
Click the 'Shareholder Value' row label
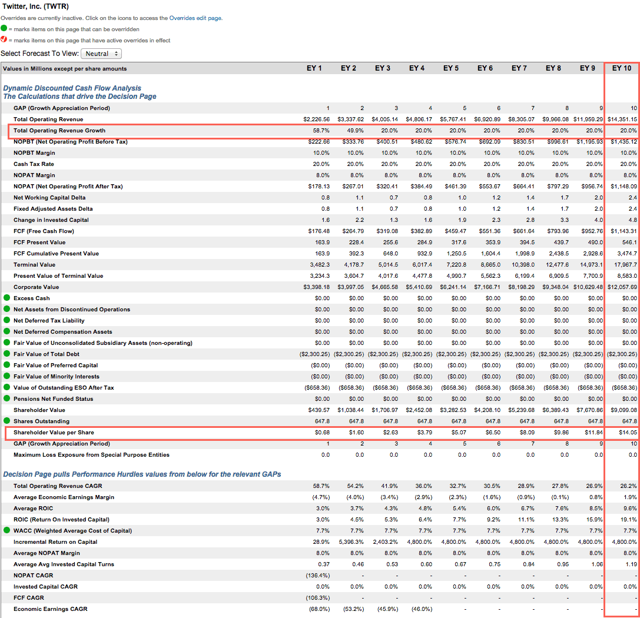(x=39, y=410)
